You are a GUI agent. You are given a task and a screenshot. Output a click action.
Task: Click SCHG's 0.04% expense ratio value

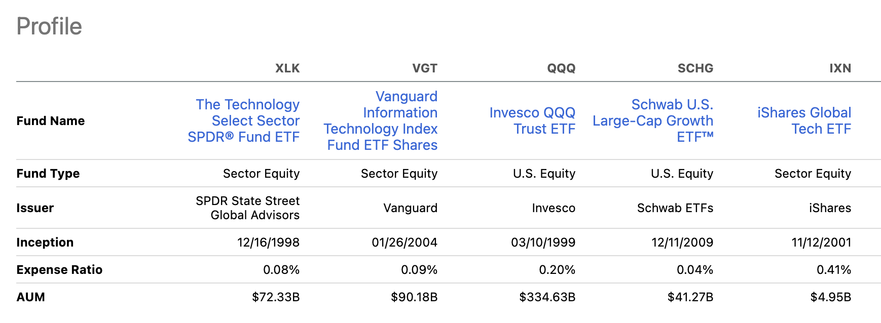pyautogui.click(x=695, y=270)
